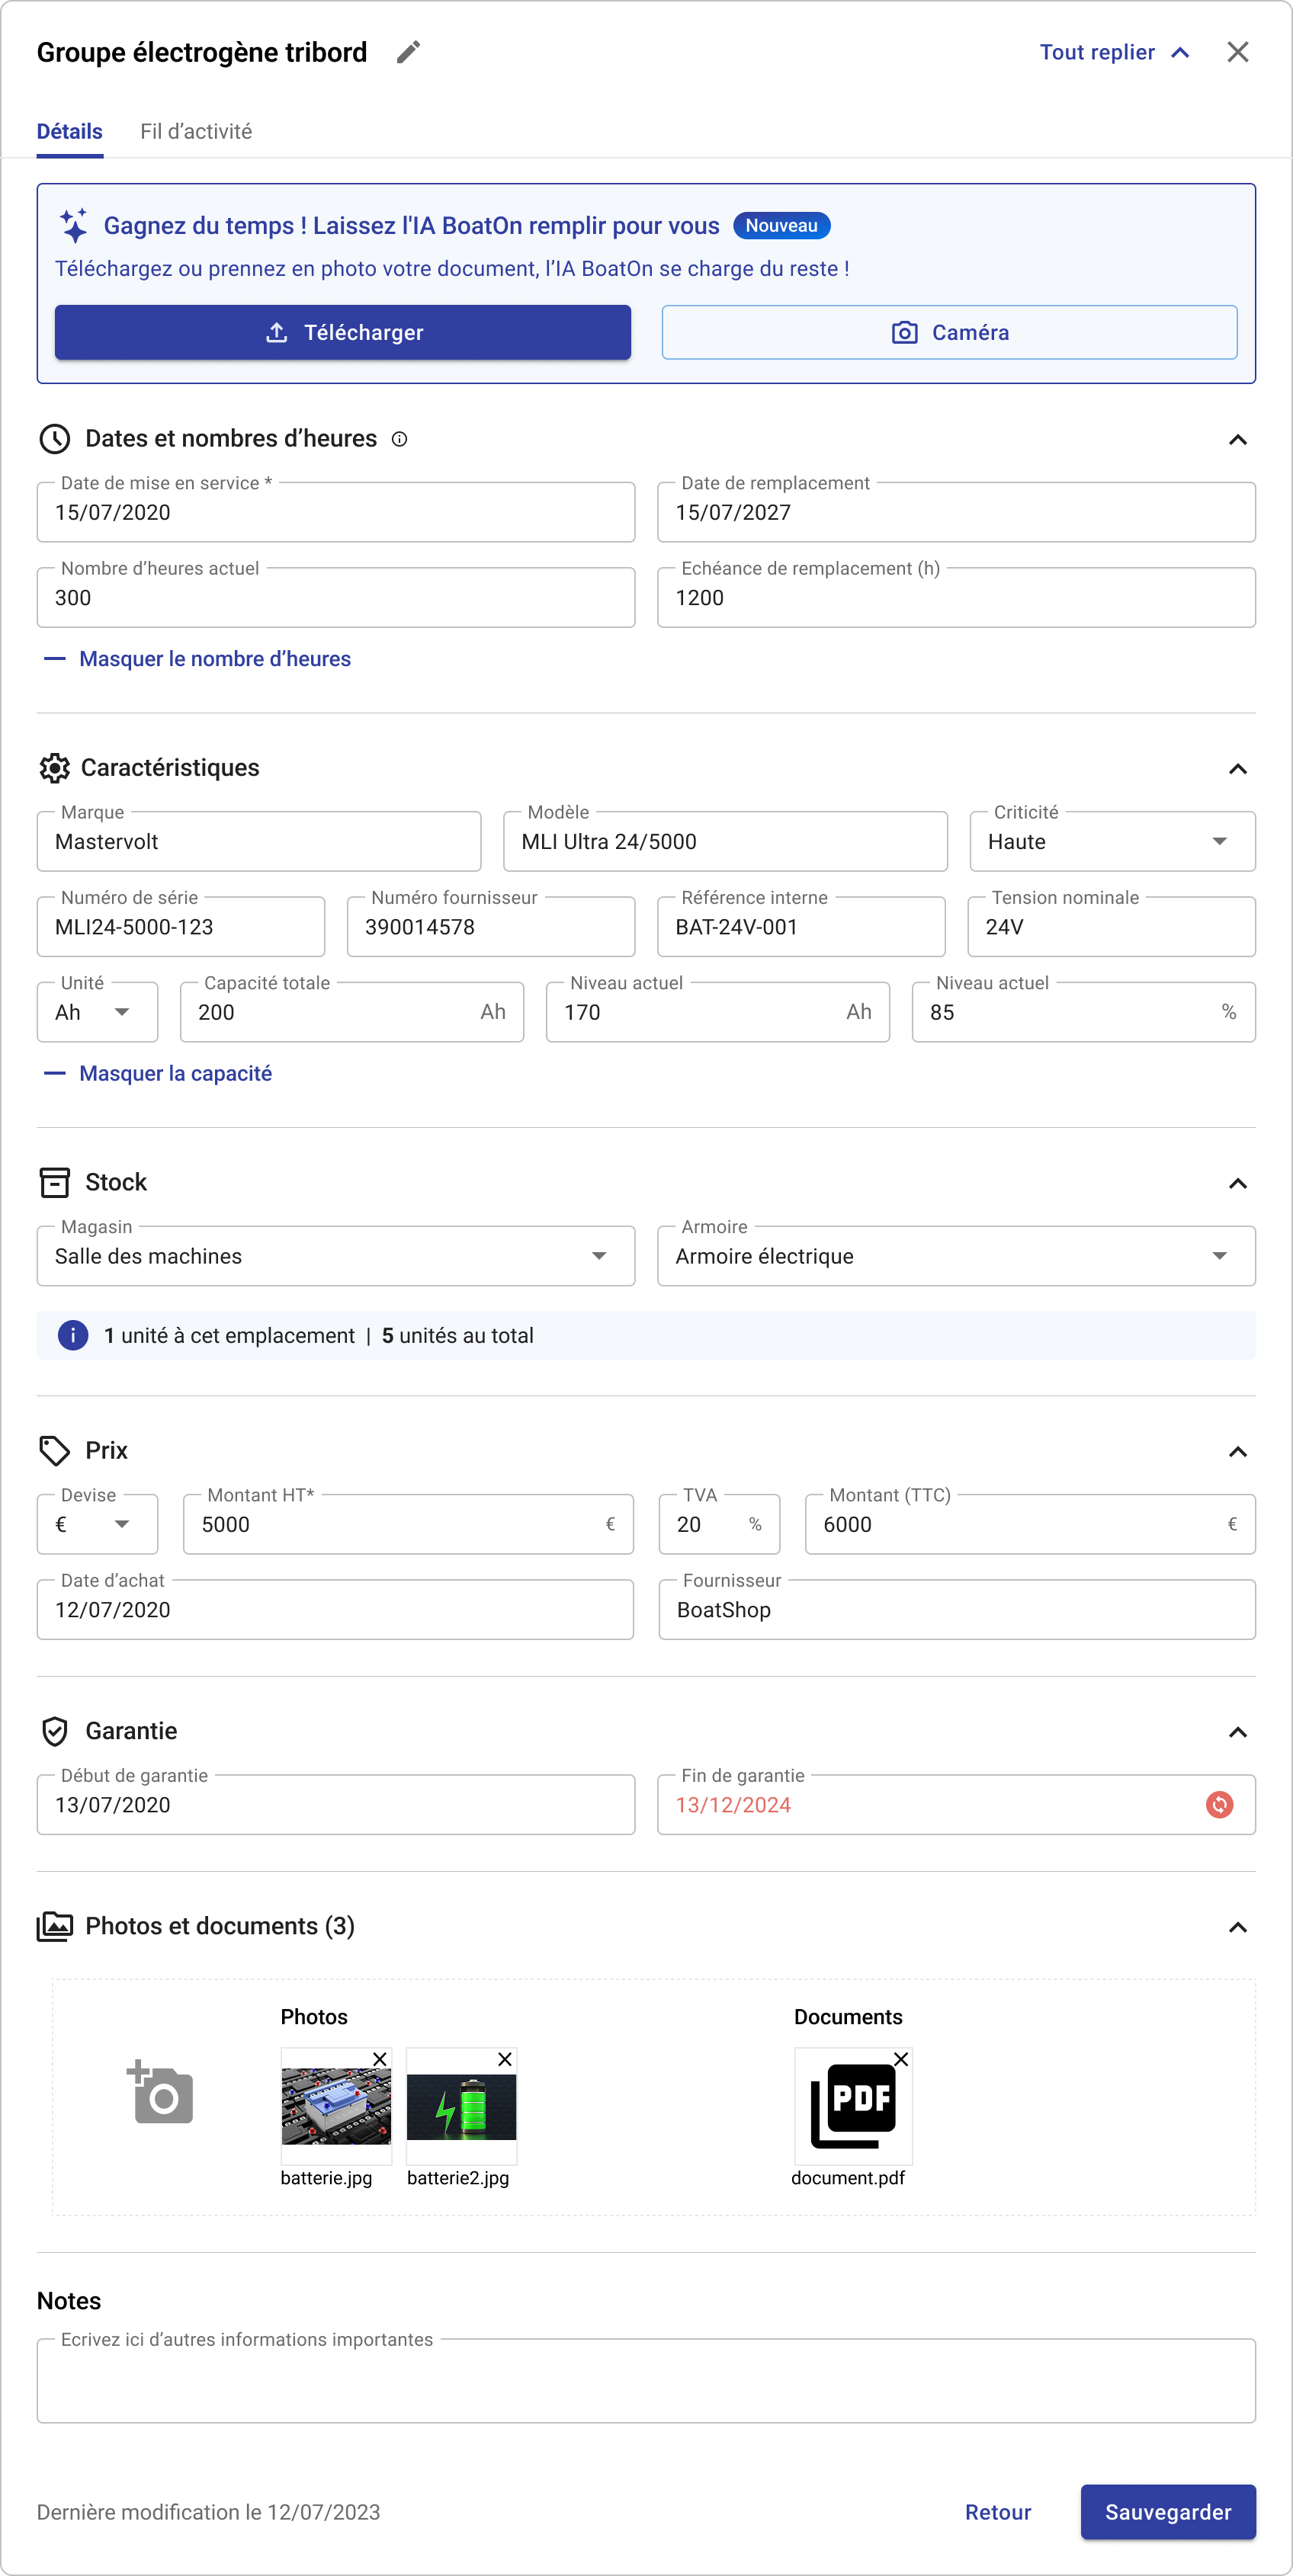The image size is (1293, 2576).
Task: Toggle Masquer la capacité
Action: tap(175, 1073)
